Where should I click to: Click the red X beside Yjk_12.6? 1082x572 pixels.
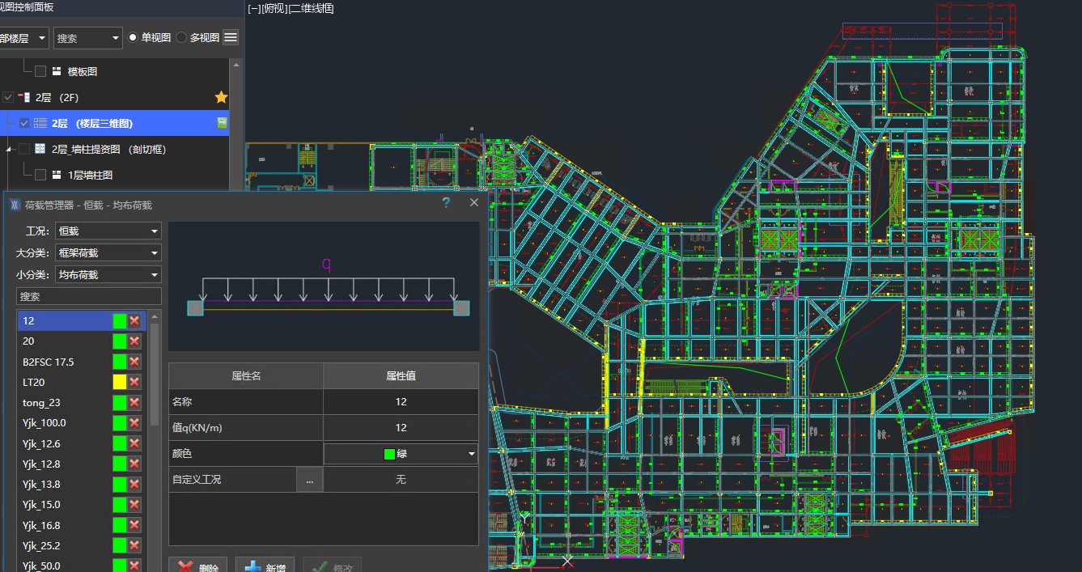tap(134, 443)
